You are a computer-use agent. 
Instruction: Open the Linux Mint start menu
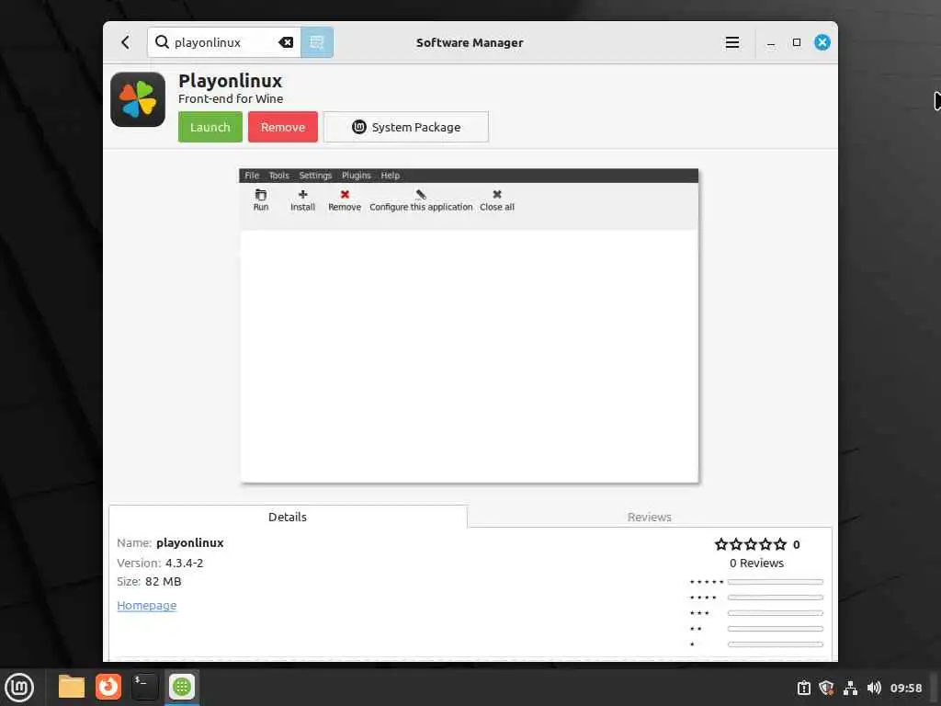19,687
